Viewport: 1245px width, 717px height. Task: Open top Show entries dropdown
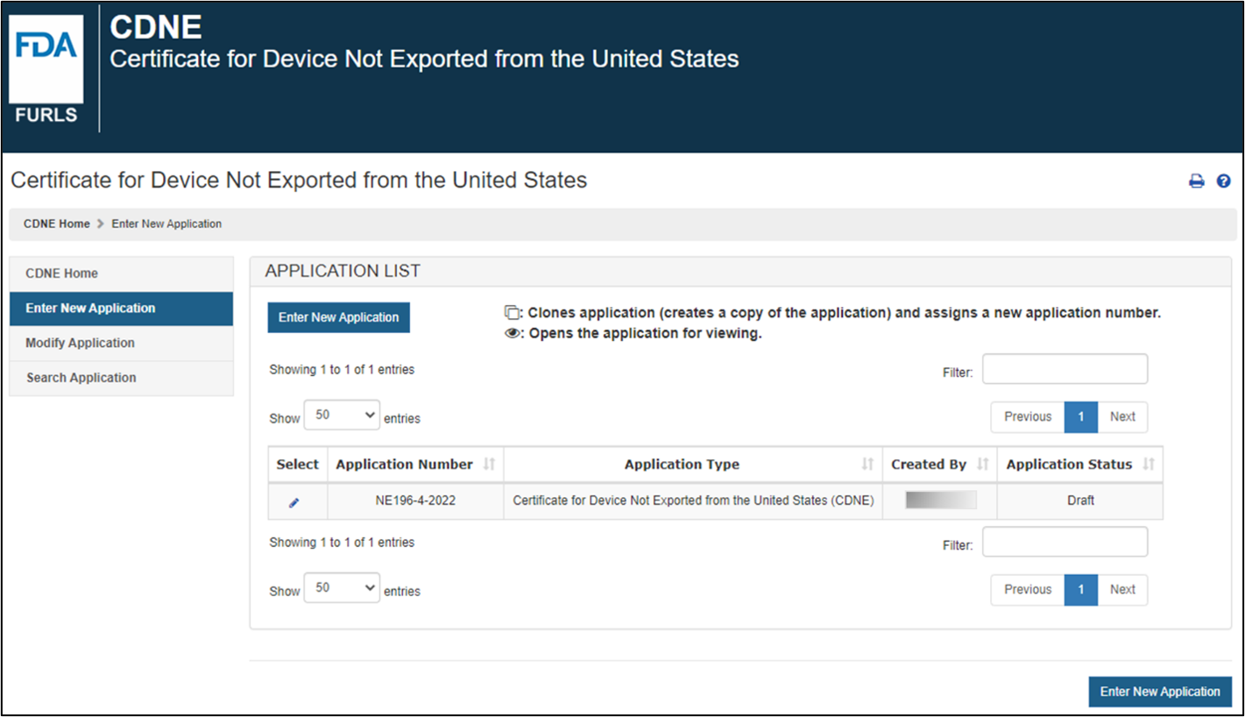click(x=342, y=415)
